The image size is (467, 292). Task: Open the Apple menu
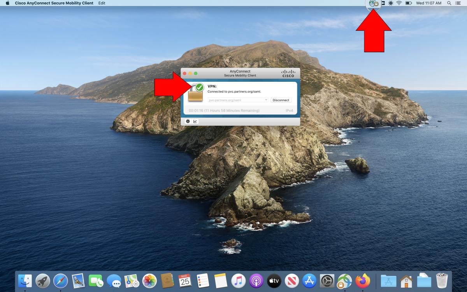[7, 3]
